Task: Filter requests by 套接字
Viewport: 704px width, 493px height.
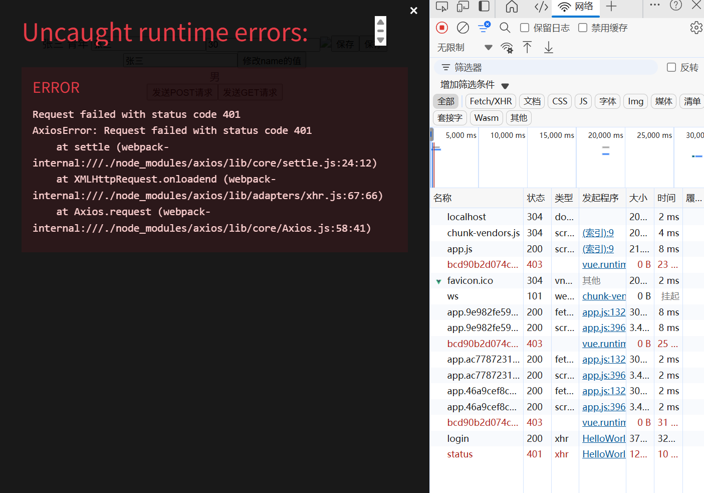Action: [450, 118]
